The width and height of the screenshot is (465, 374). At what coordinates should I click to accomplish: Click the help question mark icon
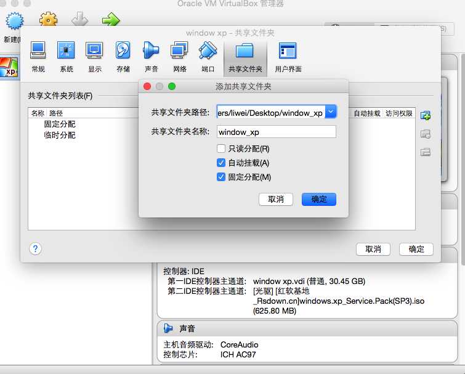[35, 248]
